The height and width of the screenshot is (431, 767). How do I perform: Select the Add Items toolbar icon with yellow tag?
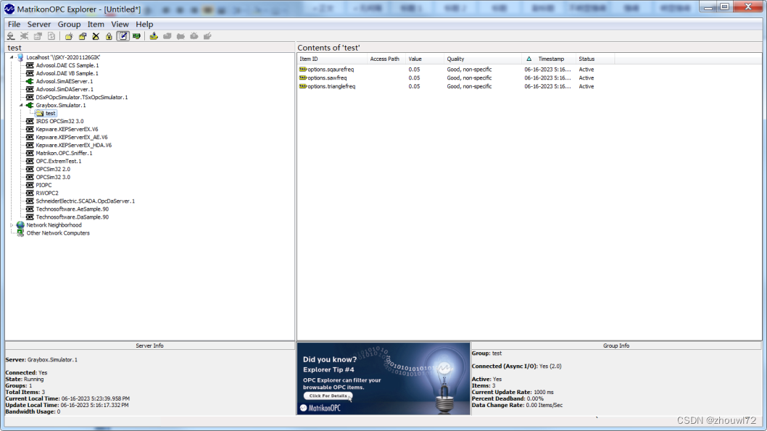[153, 36]
